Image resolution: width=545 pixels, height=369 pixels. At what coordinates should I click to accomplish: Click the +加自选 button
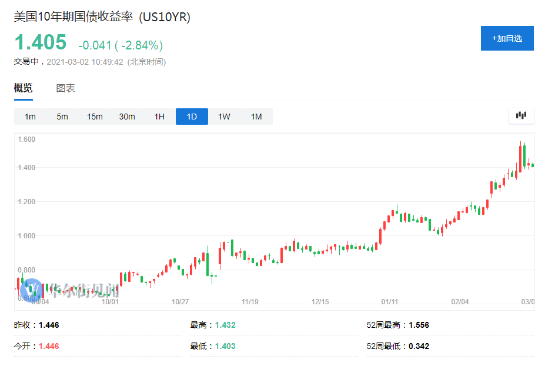(x=507, y=38)
